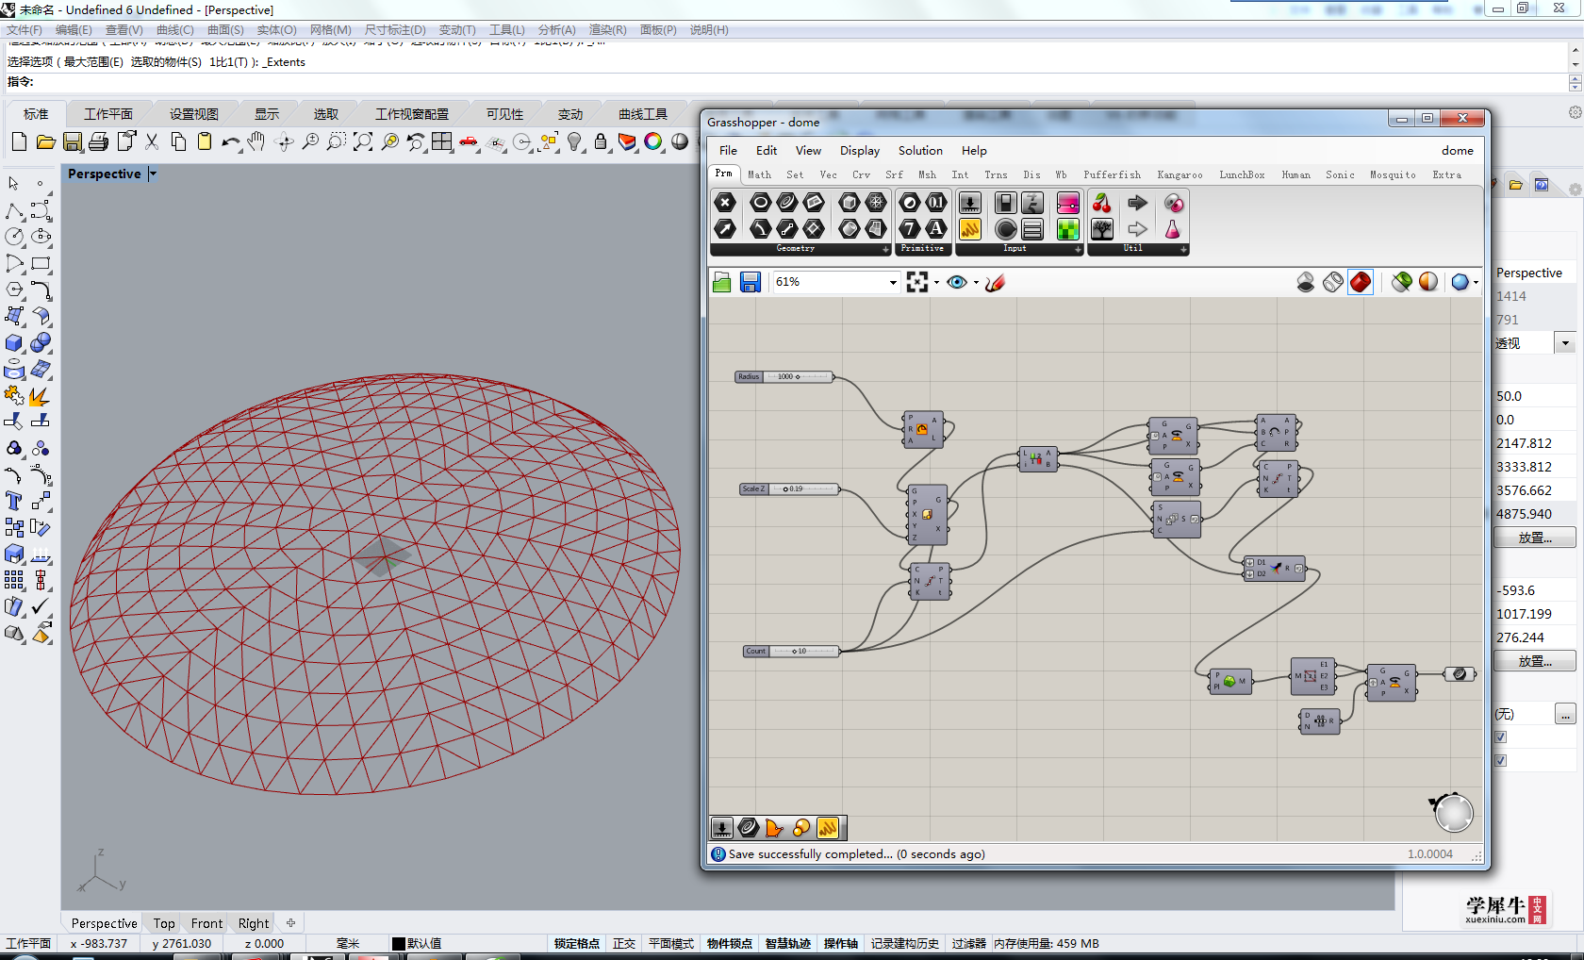Toggle preview selected-only green icon in Grasshopper
The width and height of the screenshot is (1584, 960).
[1402, 282]
